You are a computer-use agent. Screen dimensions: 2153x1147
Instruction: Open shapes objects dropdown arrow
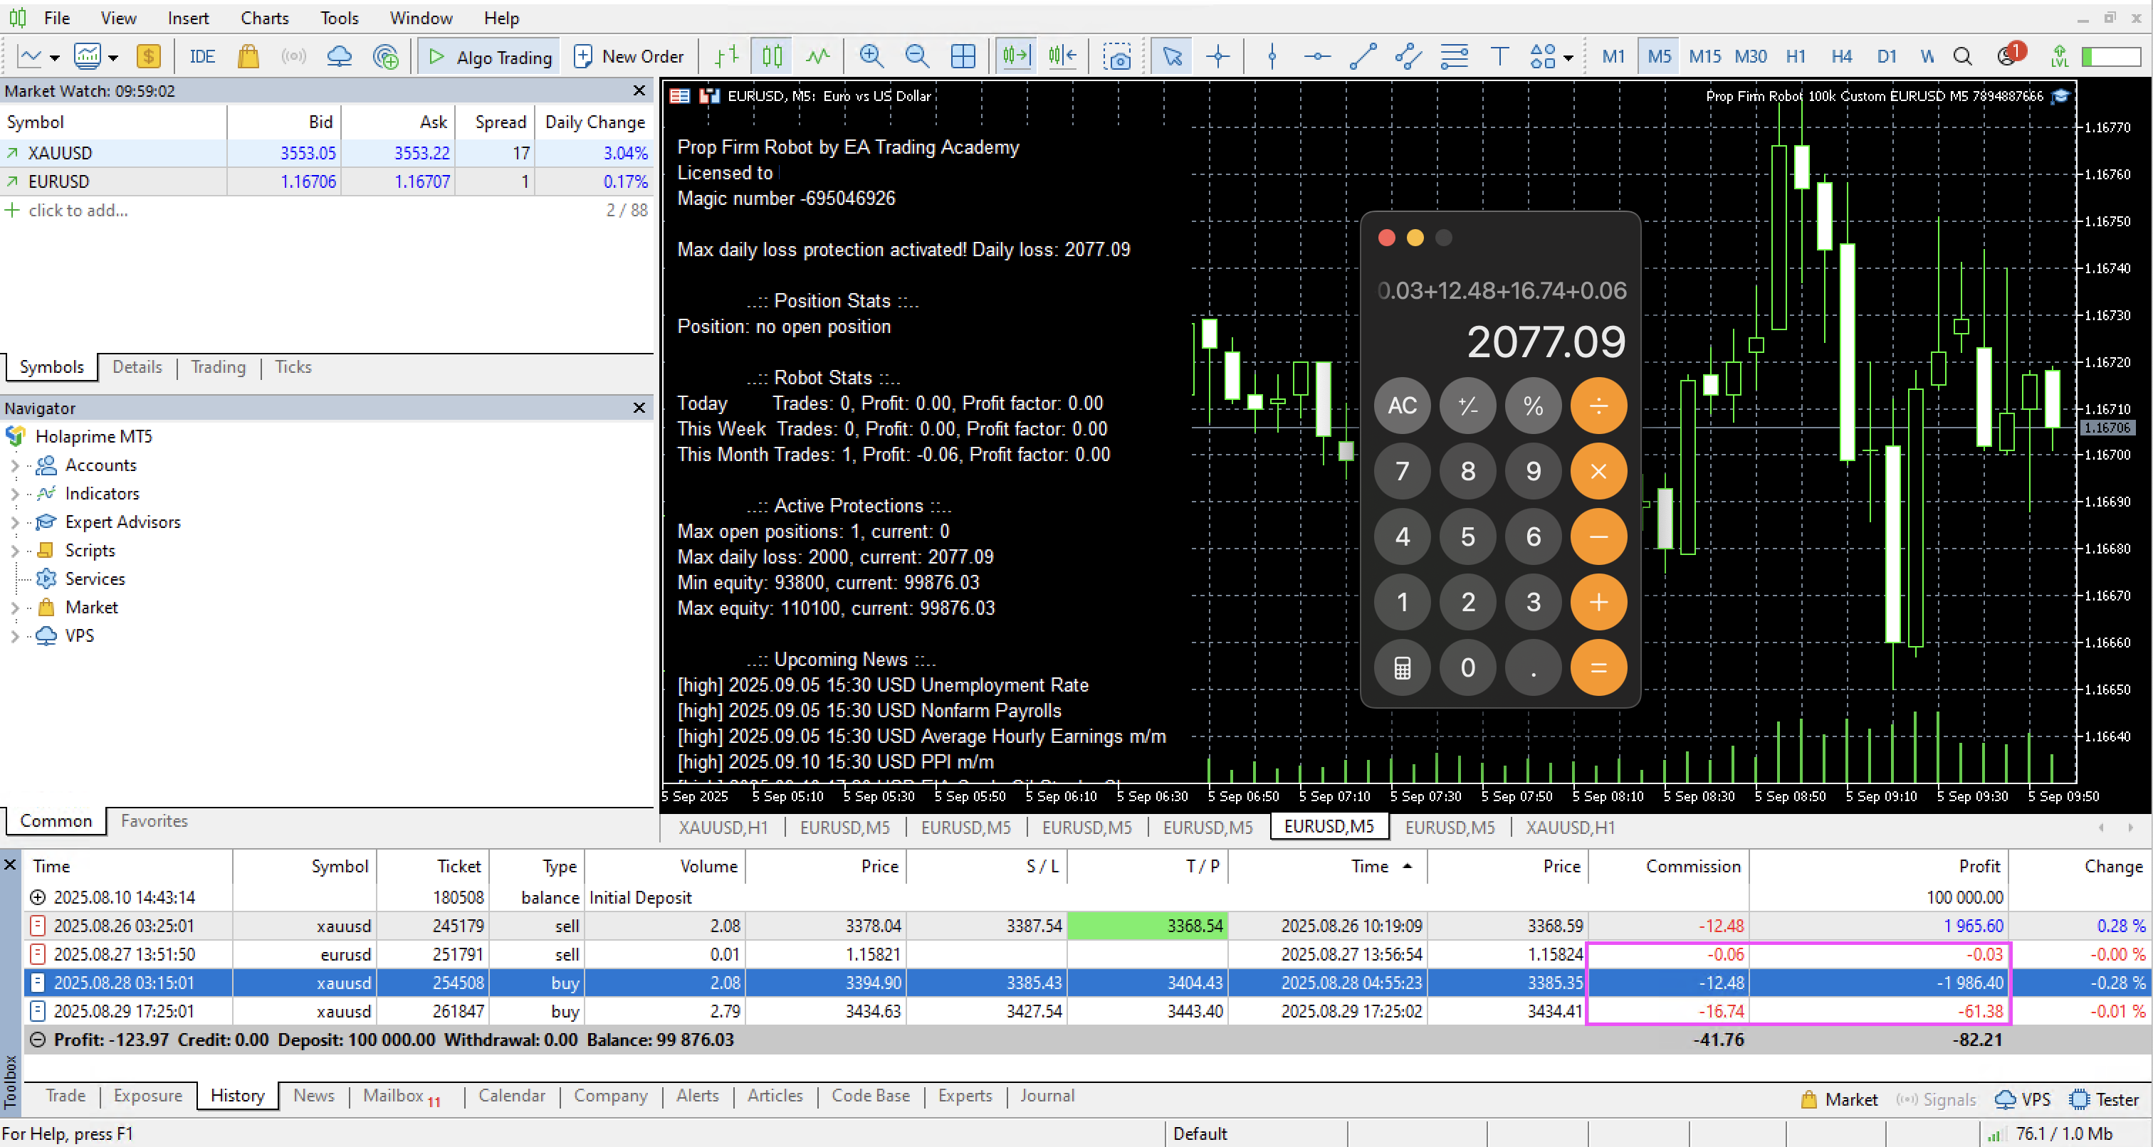1568,58
